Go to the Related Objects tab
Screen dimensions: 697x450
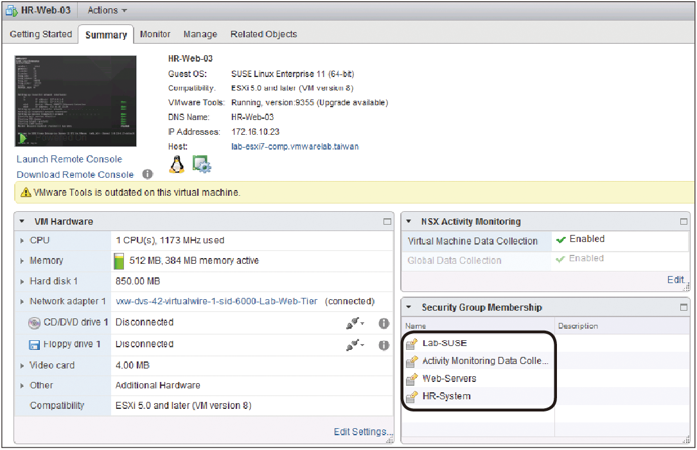[263, 34]
